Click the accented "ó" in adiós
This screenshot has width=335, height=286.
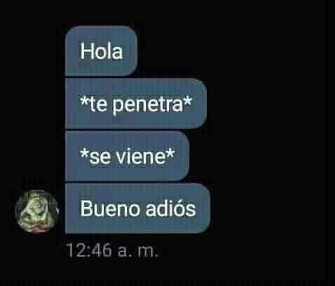[179, 208]
